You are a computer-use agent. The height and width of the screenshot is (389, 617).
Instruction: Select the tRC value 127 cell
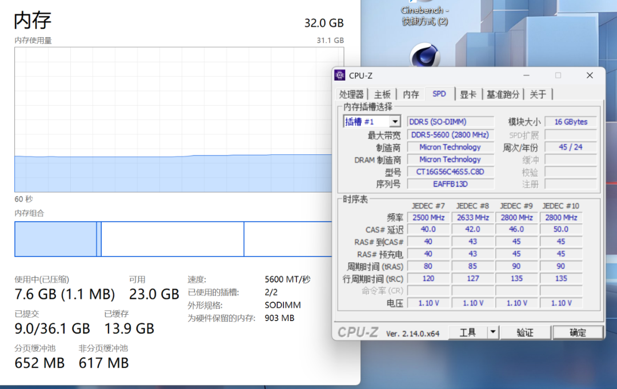[472, 279]
